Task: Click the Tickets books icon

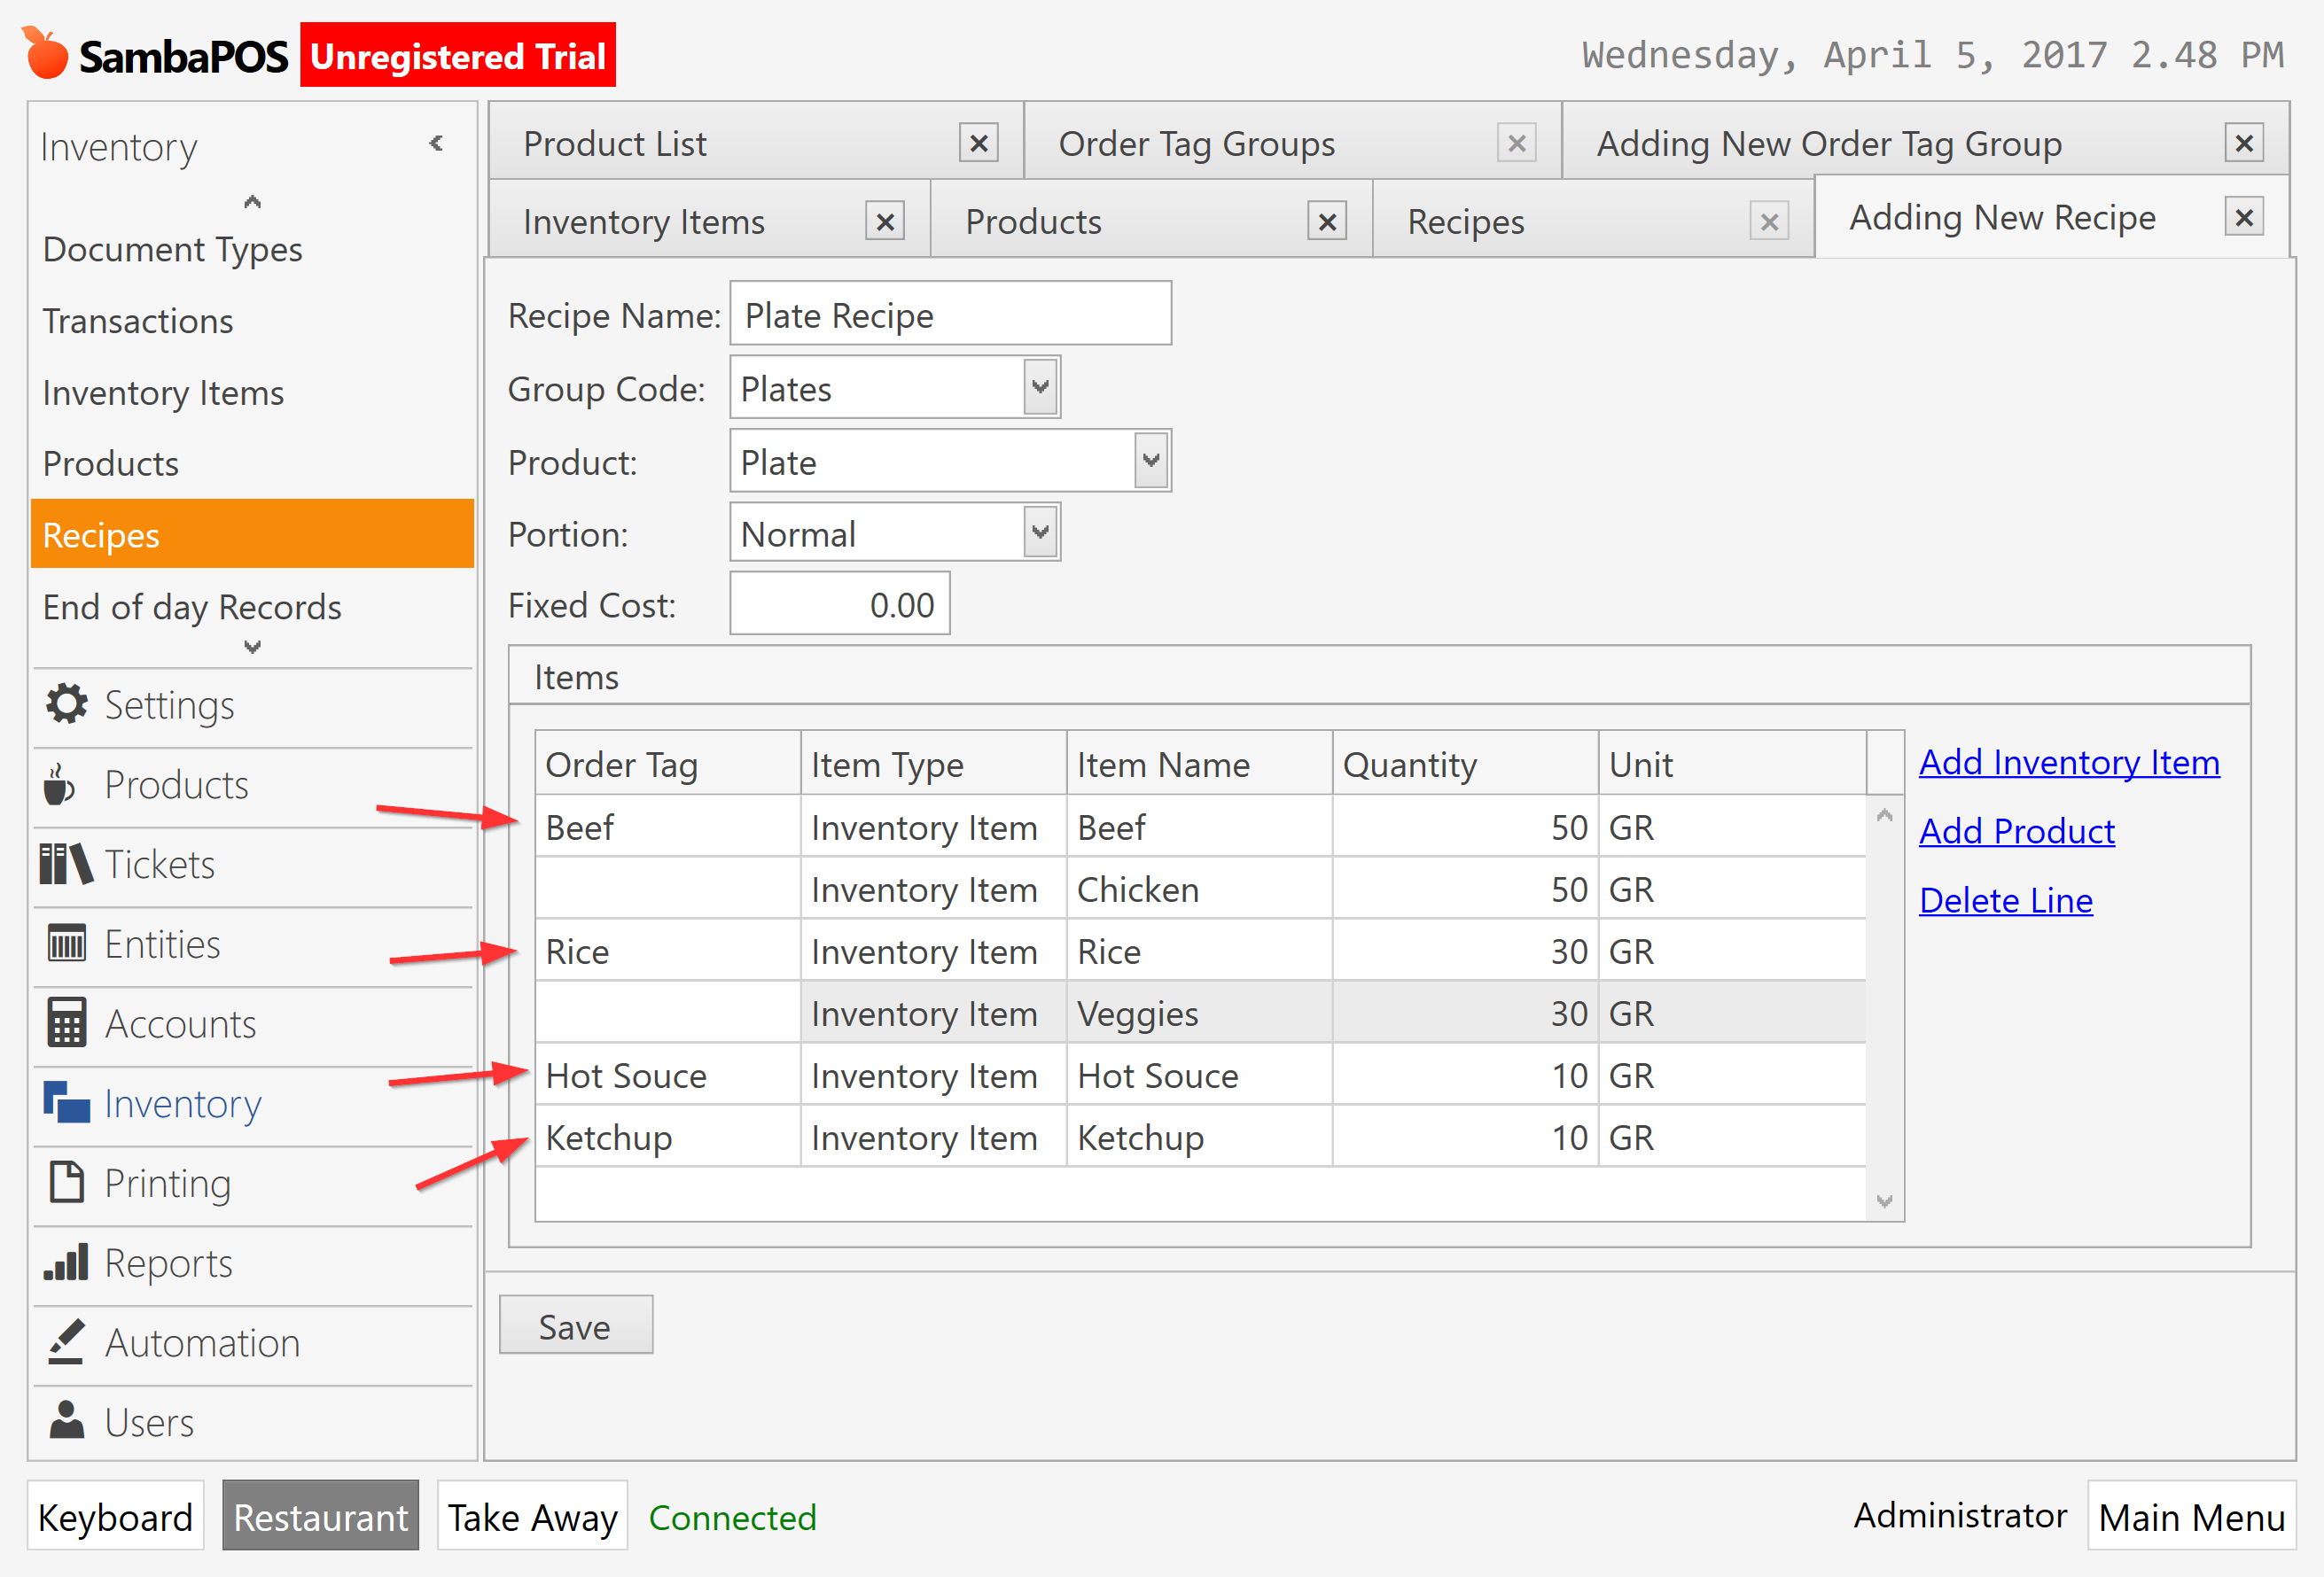Action: [x=66, y=865]
